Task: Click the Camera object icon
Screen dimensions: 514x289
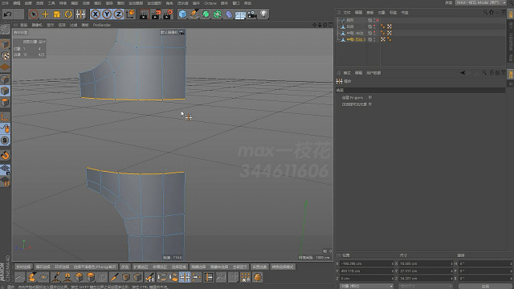Action: click(x=252, y=14)
